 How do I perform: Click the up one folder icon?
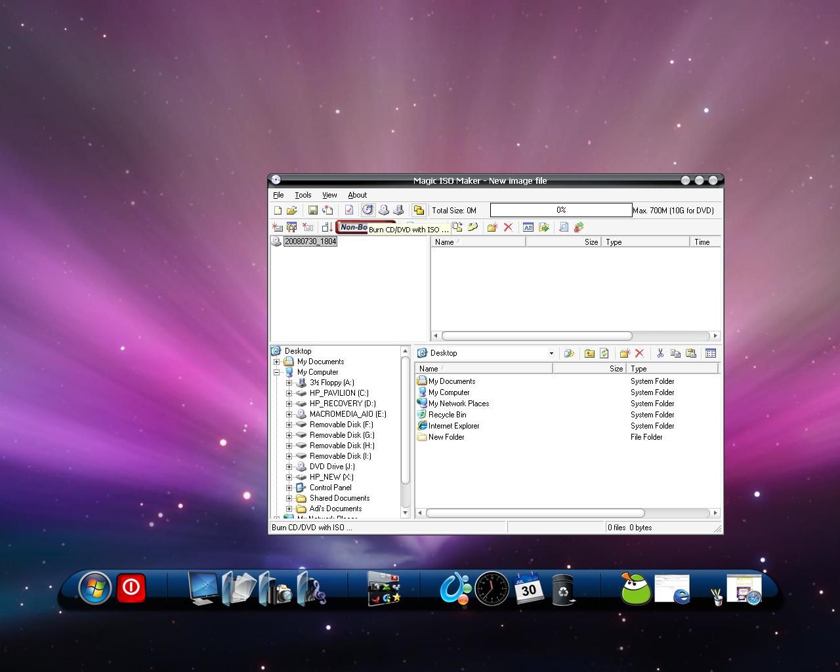point(589,353)
